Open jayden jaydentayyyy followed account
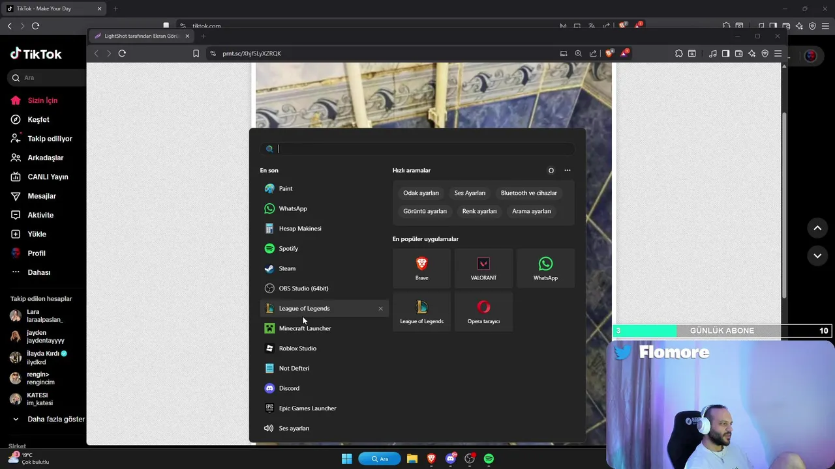This screenshot has width=835, height=469. coord(39,337)
